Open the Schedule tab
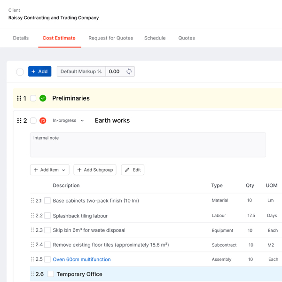This screenshot has height=282, width=282. tap(155, 38)
